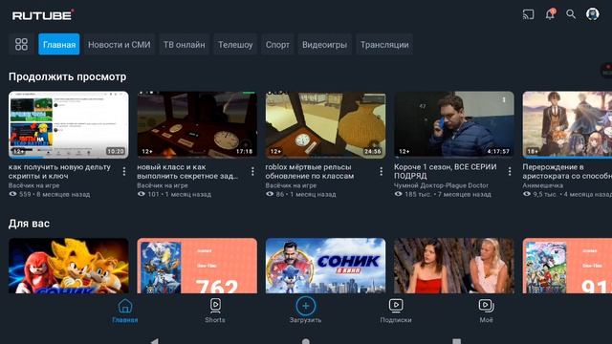Select the Главная category tab
612x344 pixels.
pos(59,45)
